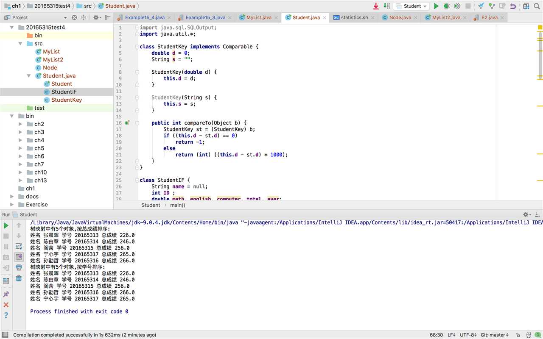
Task: Click the gray Stop square in the top toolbar
Action: [468, 6]
